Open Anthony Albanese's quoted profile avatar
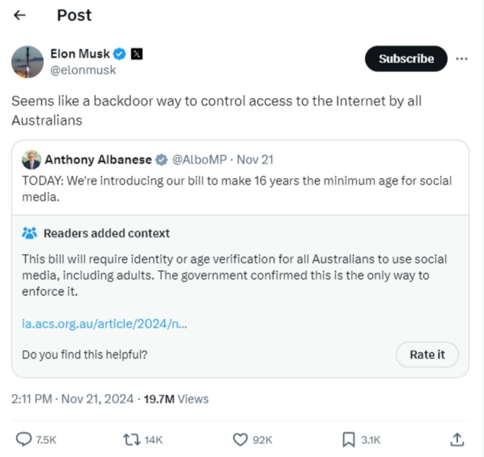The height and width of the screenshot is (457, 484). 31,160
